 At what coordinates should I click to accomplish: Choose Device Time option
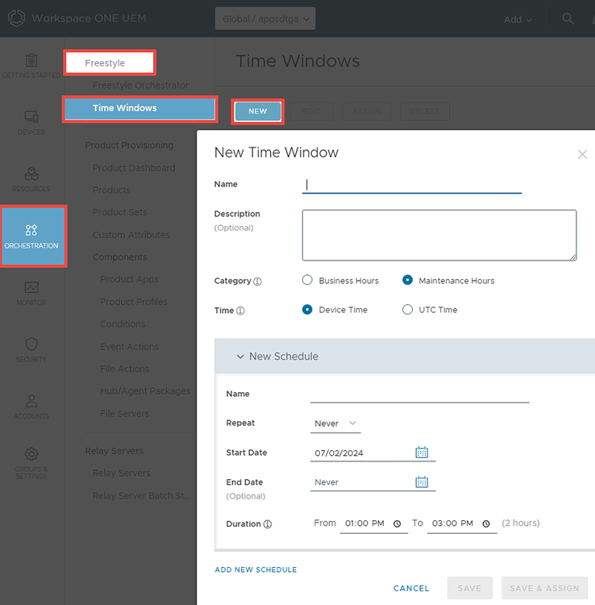(x=307, y=310)
